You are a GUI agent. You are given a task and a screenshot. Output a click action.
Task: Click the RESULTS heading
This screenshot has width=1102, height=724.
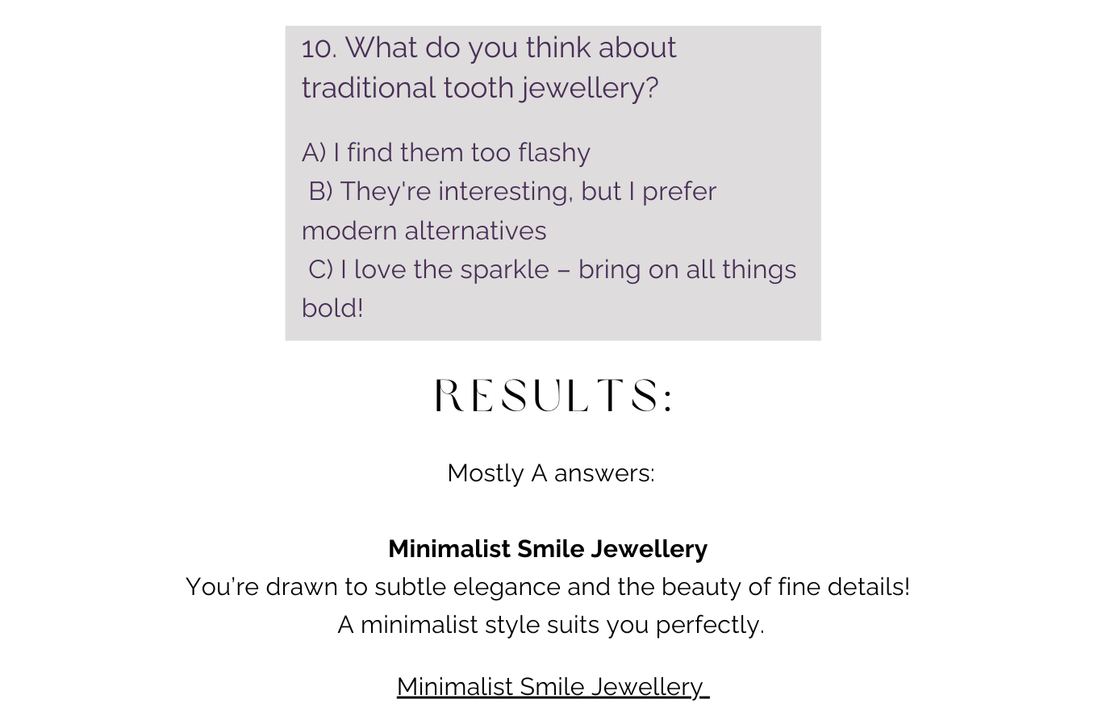(553, 396)
